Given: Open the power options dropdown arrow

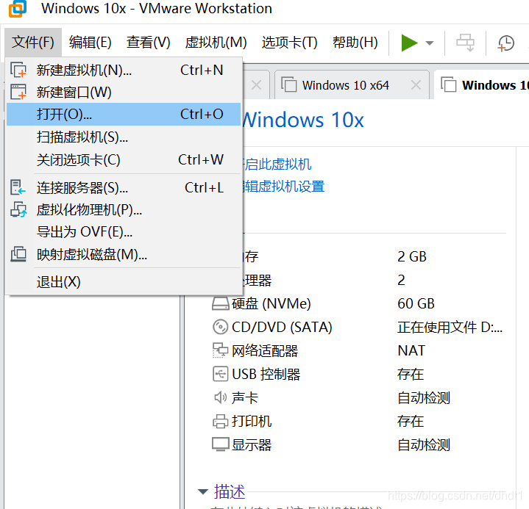Looking at the screenshot, I should (x=430, y=43).
